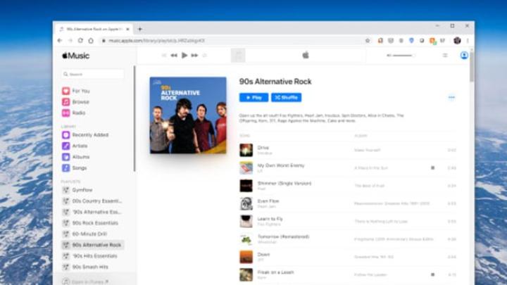Click the Apple Music logo
Viewport: 507px width, 285px height.
click(x=75, y=56)
